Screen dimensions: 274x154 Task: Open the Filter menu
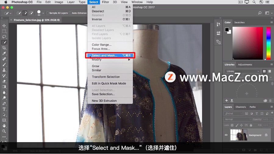(105, 2)
